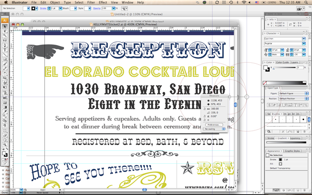Select the Gradient tool
The width and height of the screenshot is (312, 195).
tap(5, 107)
